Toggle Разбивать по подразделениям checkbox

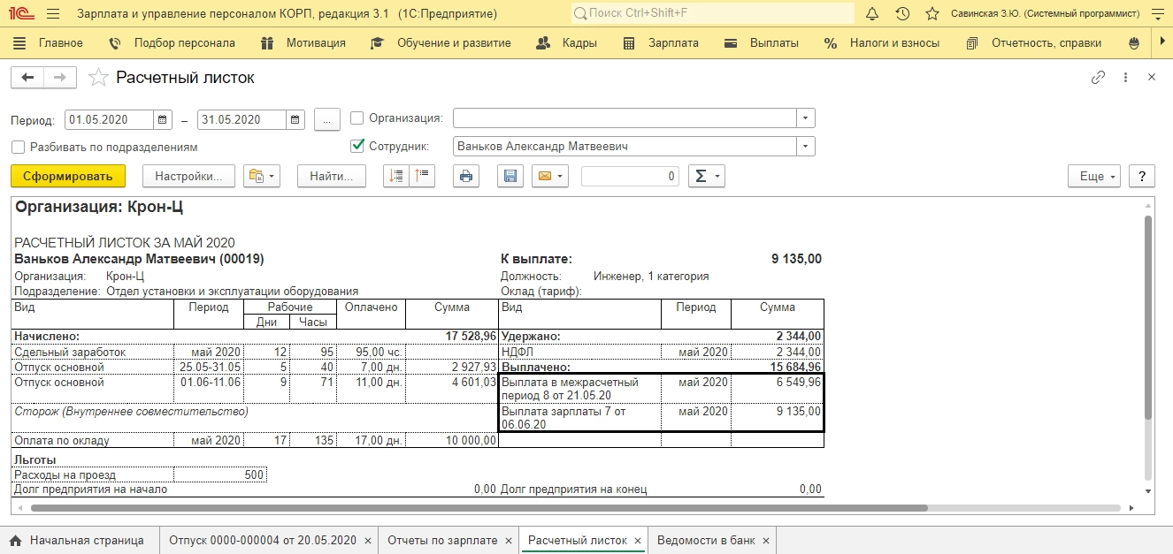19,147
